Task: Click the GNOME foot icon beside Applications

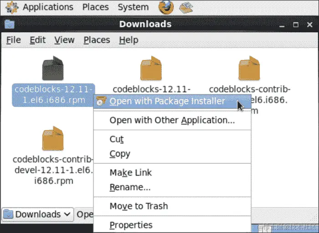Action: coord(12,8)
